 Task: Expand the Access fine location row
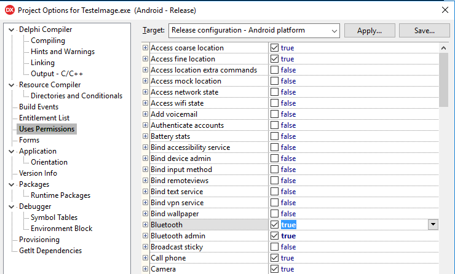pyautogui.click(x=145, y=58)
